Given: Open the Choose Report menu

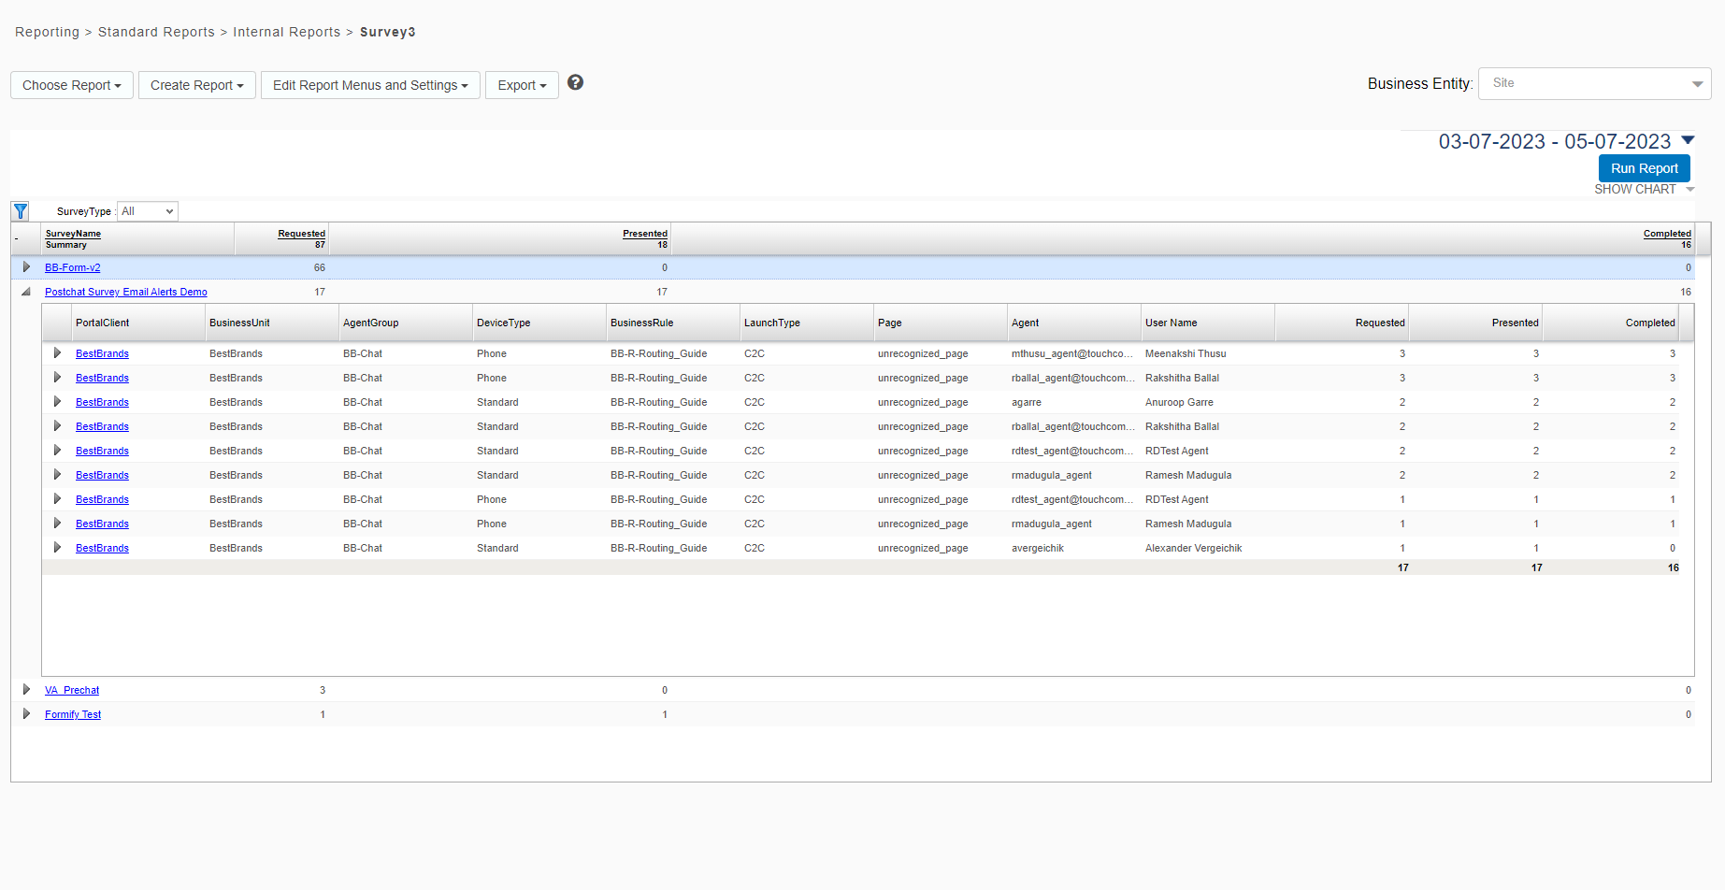Looking at the screenshot, I should point(72,85).
